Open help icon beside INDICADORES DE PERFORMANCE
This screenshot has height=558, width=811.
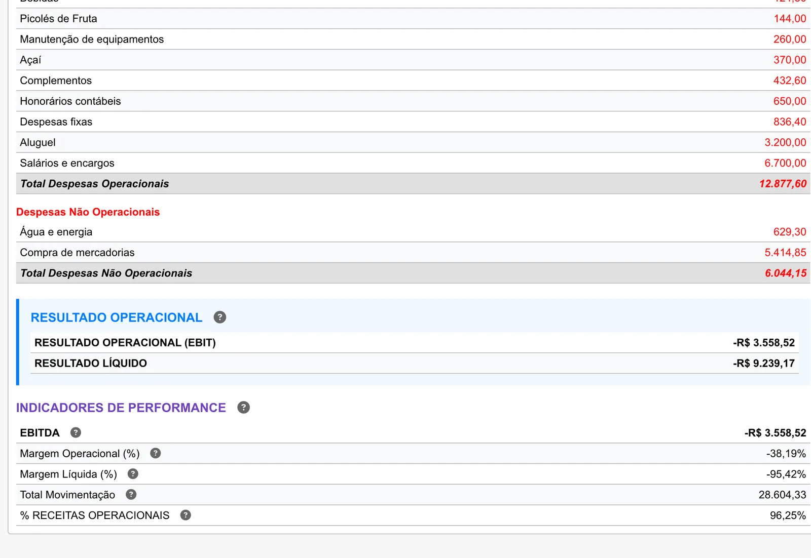click(x=243, y=408)
